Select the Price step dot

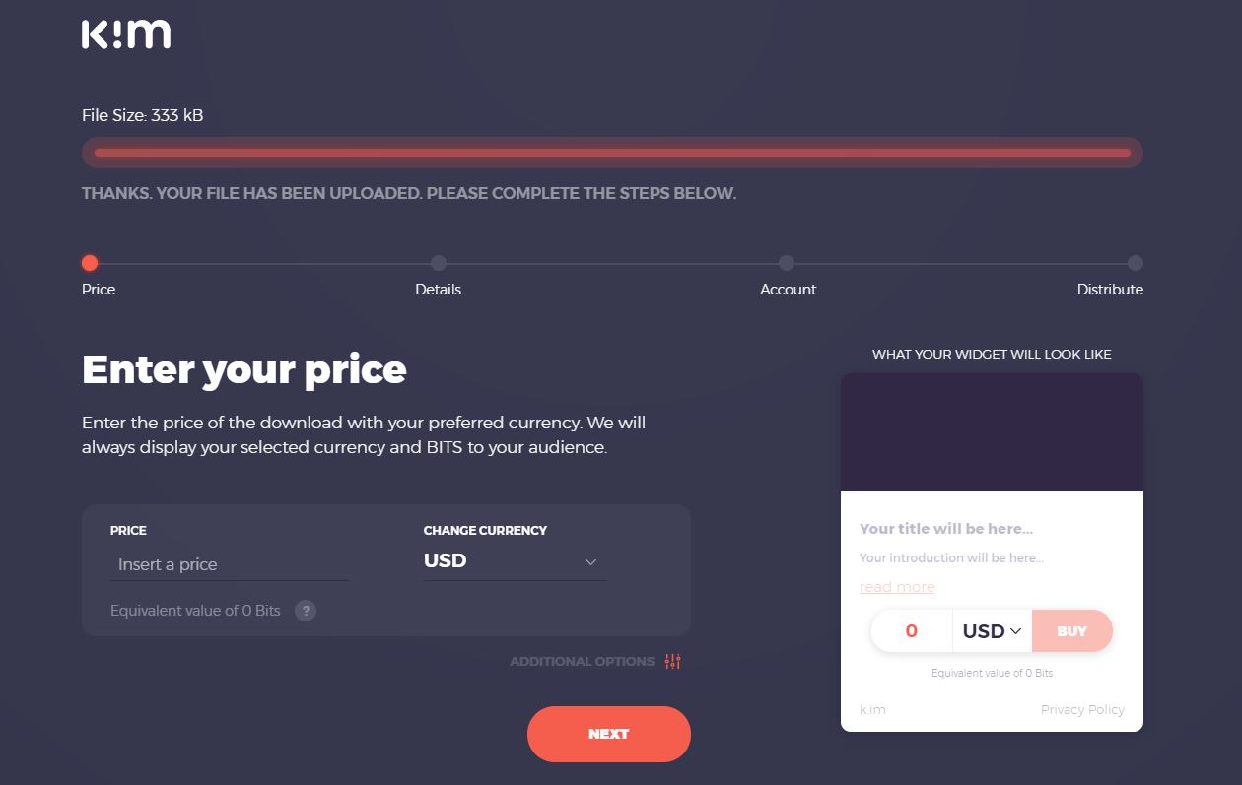(x=90, y=263)
